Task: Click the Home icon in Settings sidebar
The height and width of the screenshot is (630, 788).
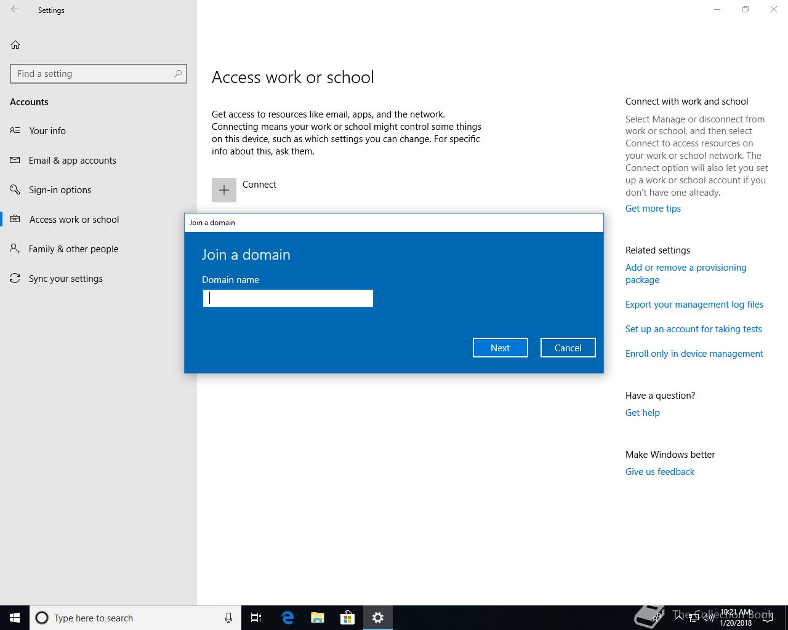Action: click(15, 44)
